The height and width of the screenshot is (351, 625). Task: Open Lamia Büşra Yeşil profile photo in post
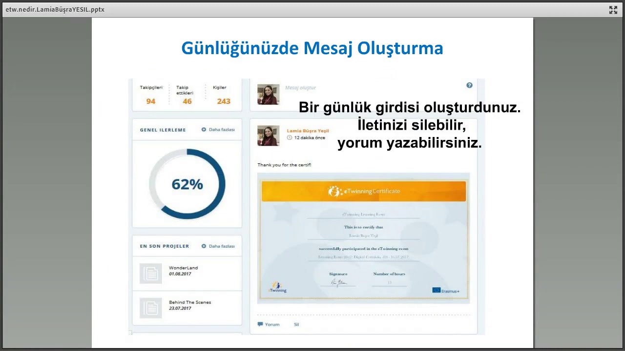point(269,136)
